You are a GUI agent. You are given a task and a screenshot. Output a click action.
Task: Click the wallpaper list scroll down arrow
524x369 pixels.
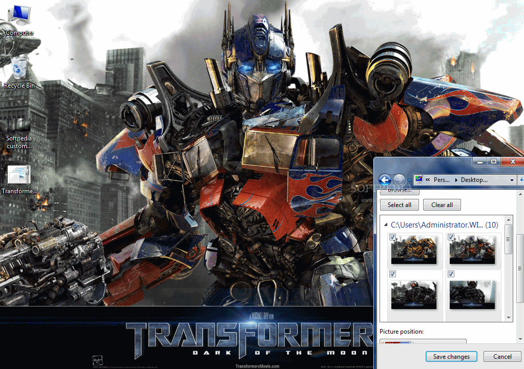pos(509,318)
